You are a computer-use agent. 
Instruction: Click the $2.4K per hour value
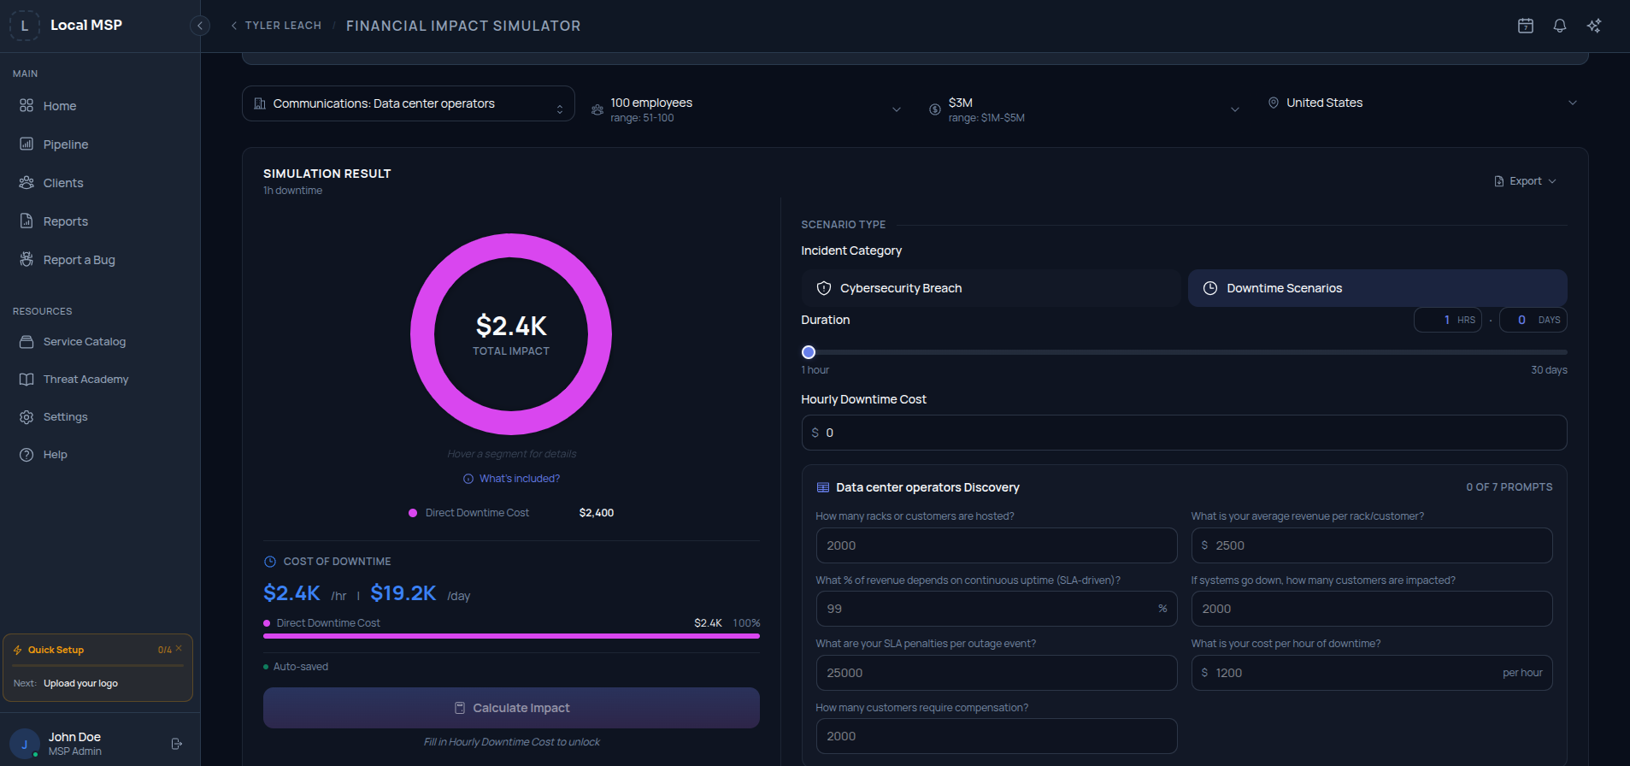coord(291,593)
